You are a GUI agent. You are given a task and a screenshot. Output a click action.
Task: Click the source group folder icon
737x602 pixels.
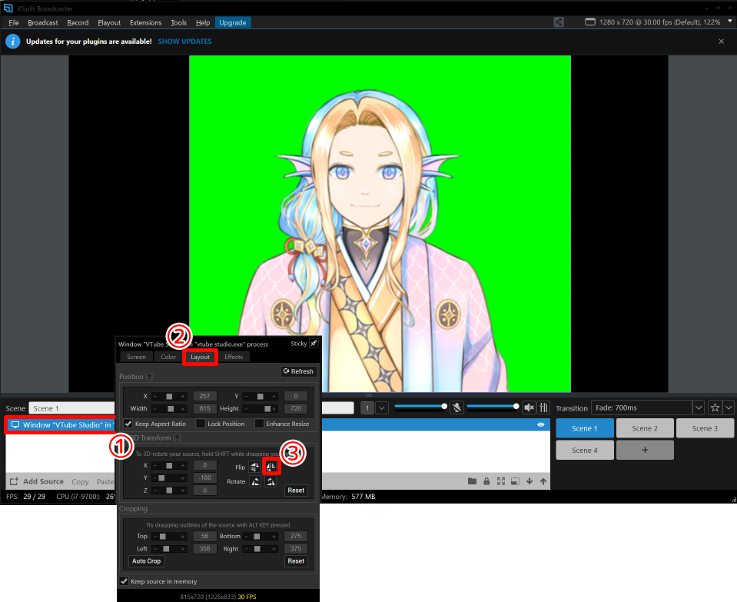point(473,481)
